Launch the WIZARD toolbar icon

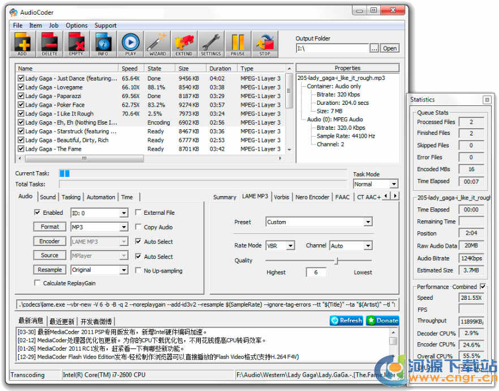pyautogui.click(x=157, y=44)
